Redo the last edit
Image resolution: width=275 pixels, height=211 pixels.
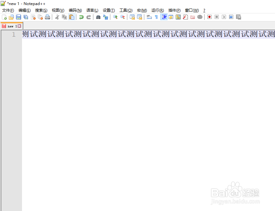pos(88,17)
